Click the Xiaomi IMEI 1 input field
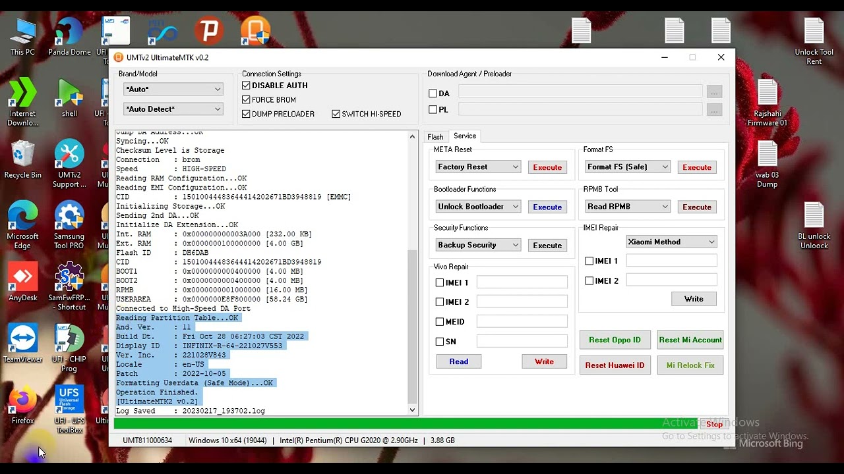Viewport: 844px width, 474px height. click(x=671, y=261)
